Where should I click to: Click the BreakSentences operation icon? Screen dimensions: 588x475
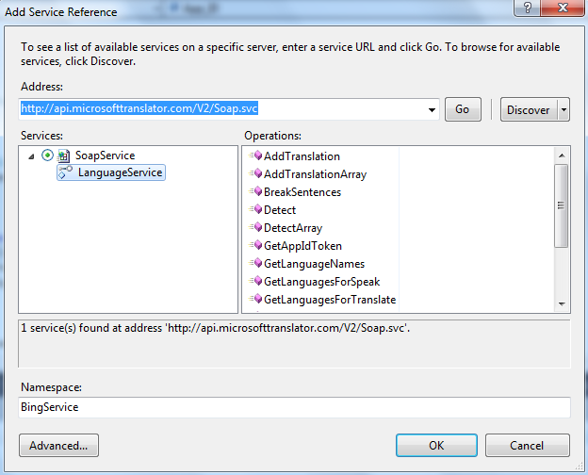[x=255, y=192]
